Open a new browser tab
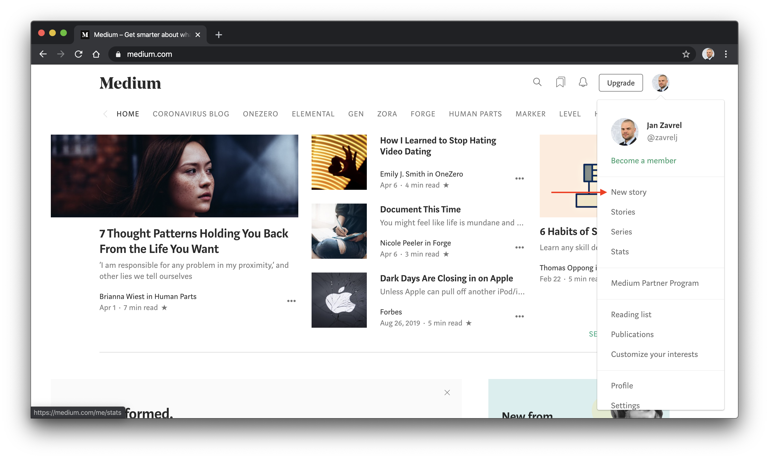 [219, 35]
